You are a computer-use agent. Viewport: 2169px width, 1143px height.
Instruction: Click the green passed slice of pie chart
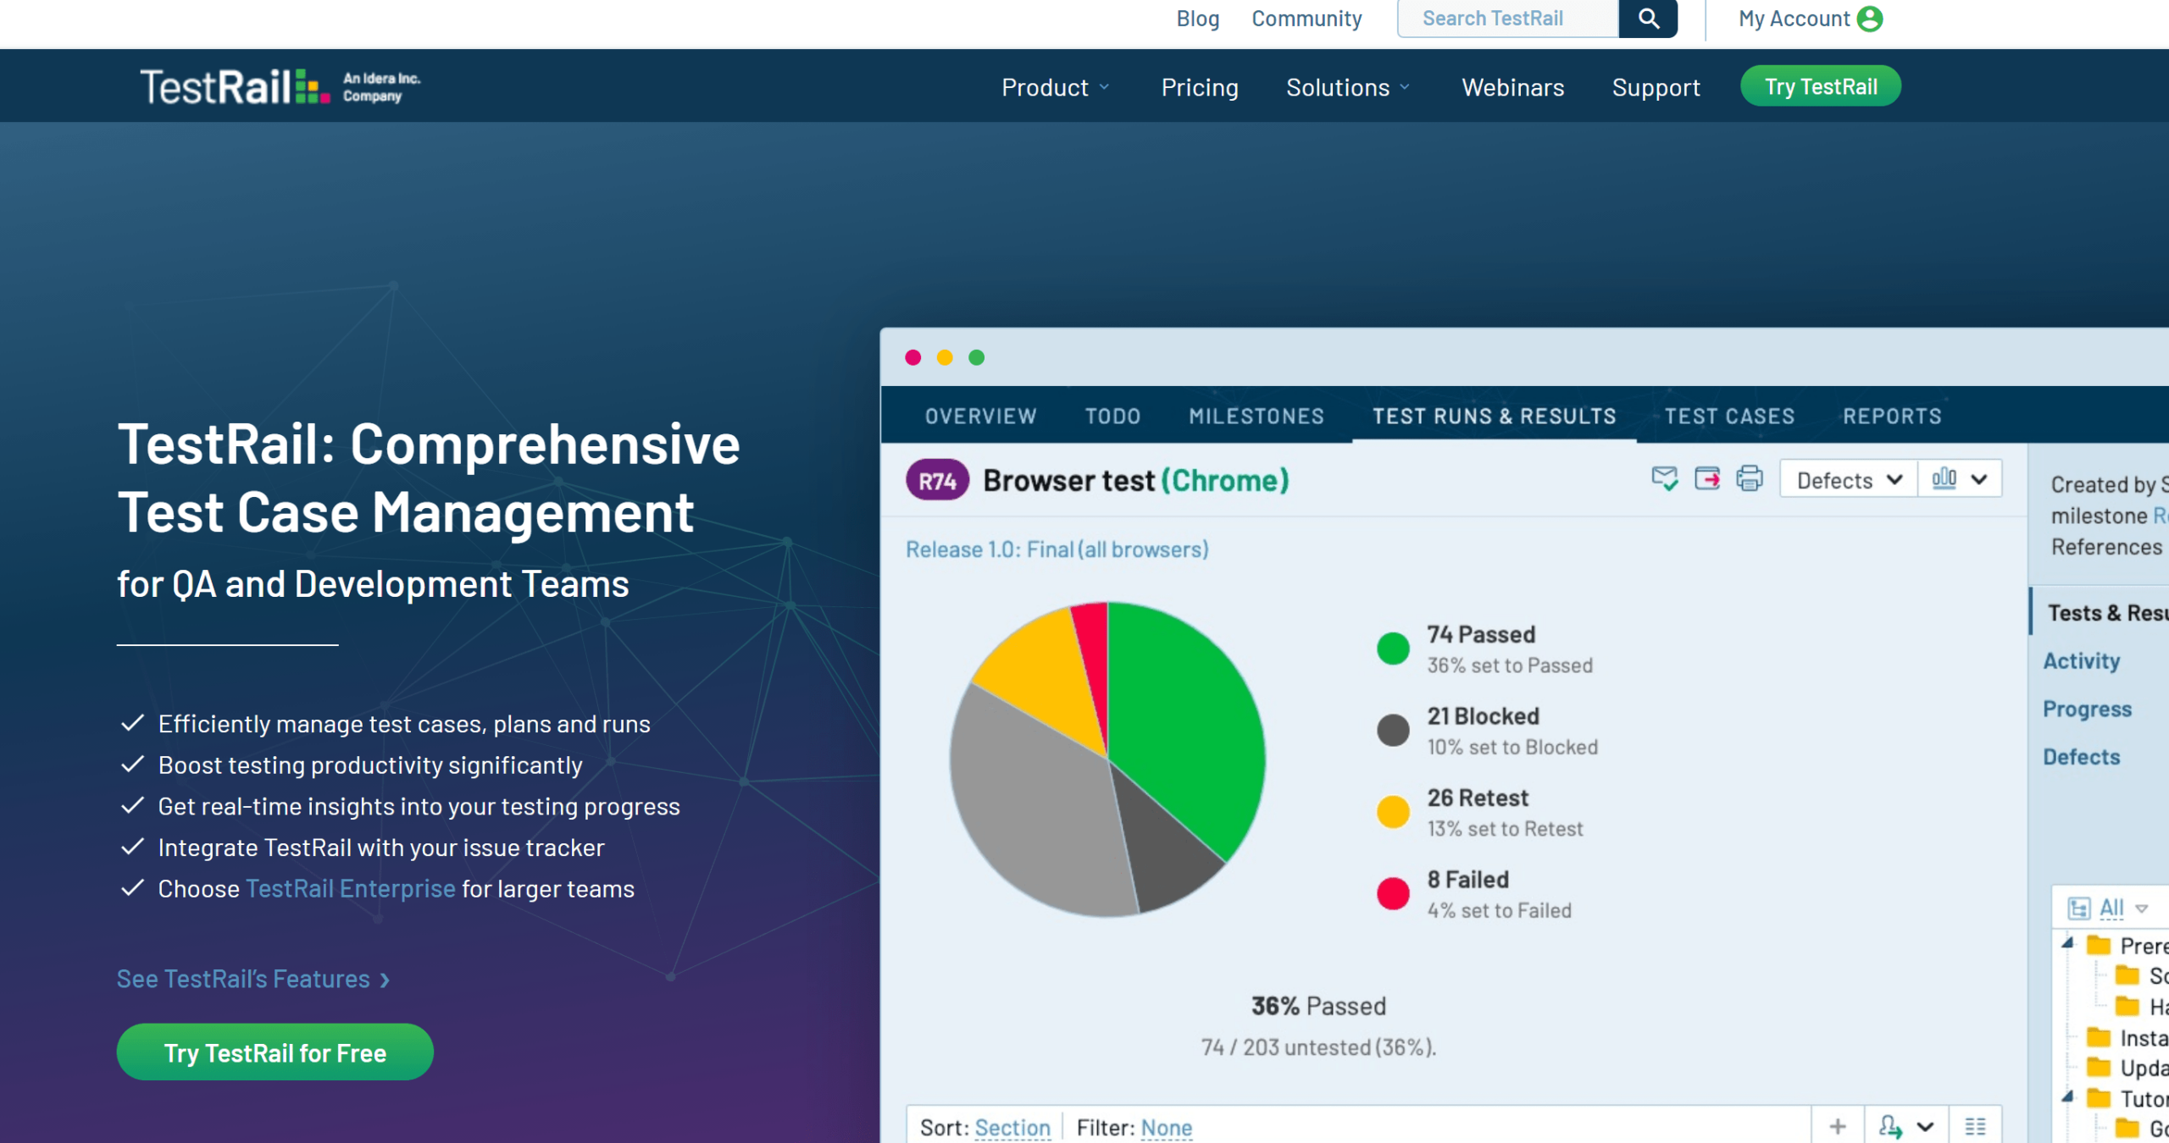(x=1186, y=720)
